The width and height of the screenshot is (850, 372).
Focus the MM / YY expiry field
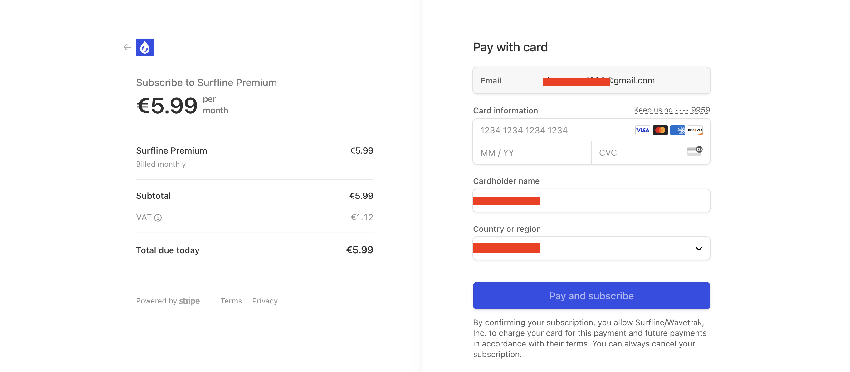tap(532, 153)
